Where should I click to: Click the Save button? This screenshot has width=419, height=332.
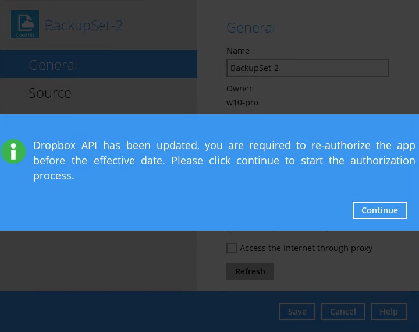(297, 312)
